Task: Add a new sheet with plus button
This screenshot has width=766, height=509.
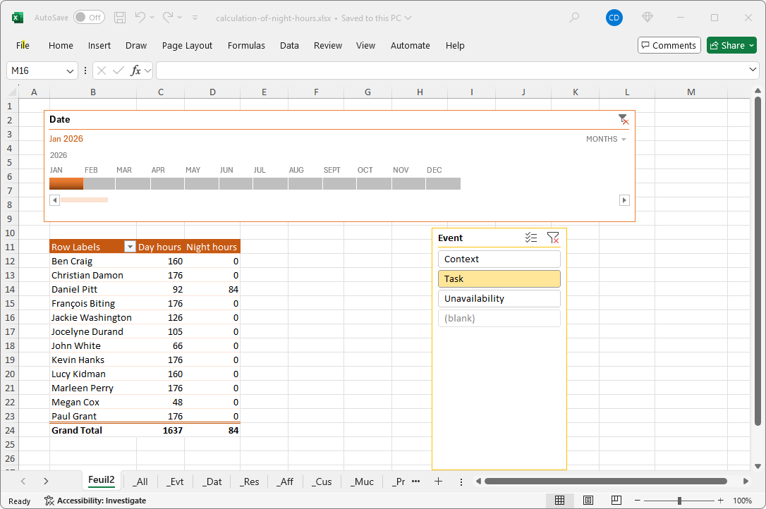Action: click(438, 482)
